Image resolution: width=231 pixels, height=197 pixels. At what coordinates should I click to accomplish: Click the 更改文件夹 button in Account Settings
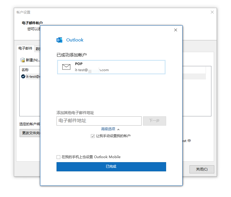click(x=30, y=133)
